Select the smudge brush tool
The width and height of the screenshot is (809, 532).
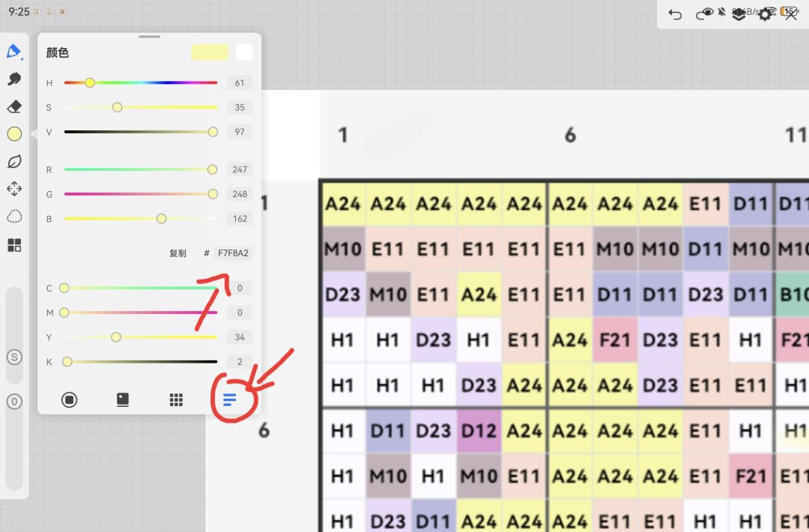click(x=14, y=79)
